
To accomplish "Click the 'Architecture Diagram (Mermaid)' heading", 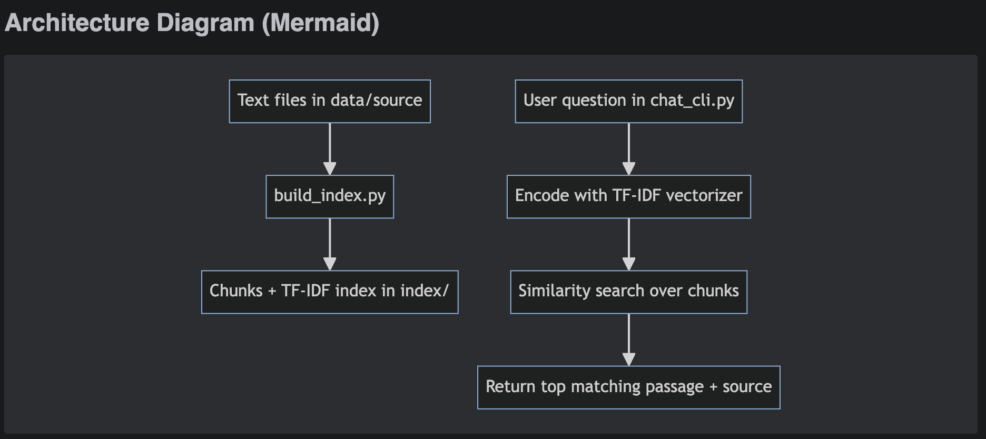I will tap(192, 23).
